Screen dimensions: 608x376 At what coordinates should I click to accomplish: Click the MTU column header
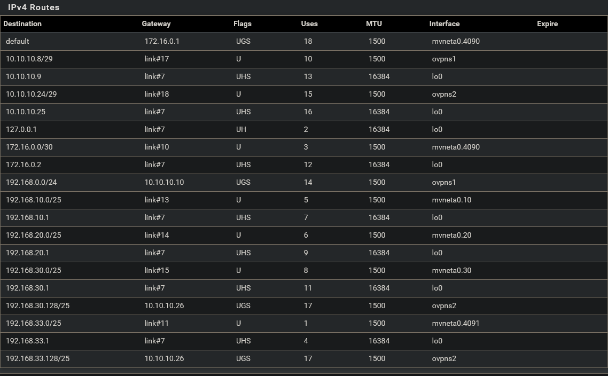(x=374, y=23)
